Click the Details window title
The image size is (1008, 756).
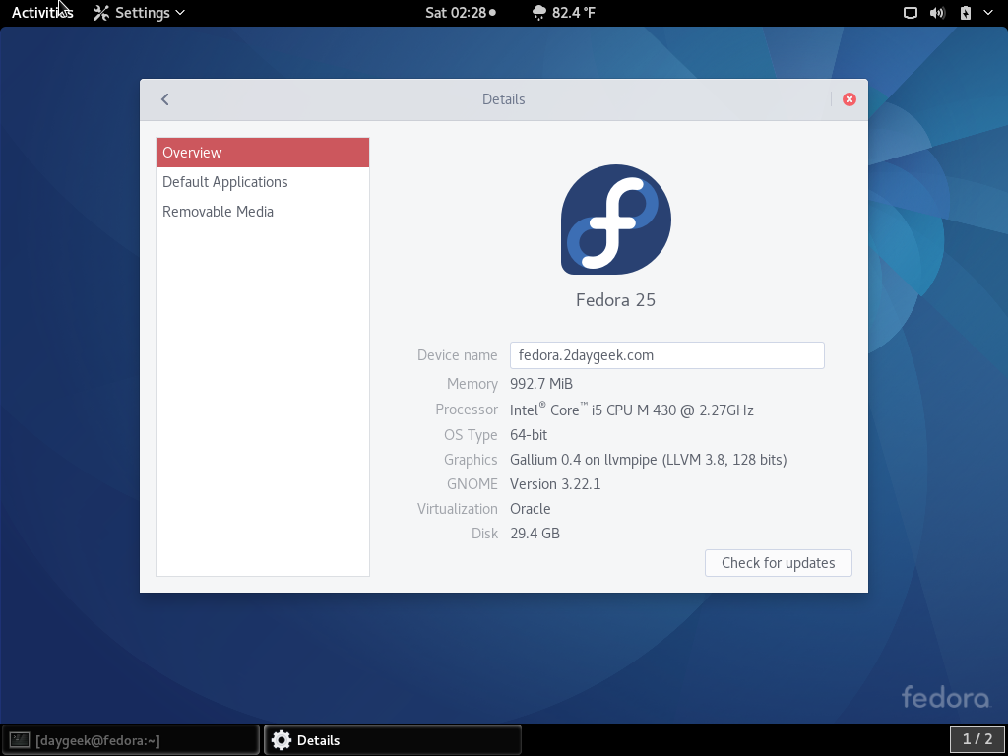[x=503, y=99]
